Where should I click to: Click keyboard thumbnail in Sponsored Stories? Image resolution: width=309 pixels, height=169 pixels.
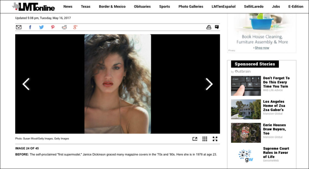coord(246,86)
